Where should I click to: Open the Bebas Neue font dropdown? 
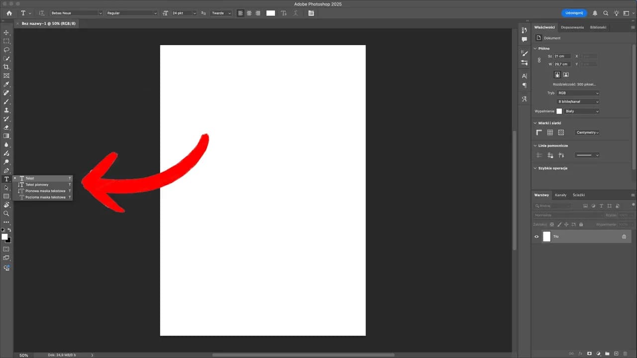[x=75, y=13]
